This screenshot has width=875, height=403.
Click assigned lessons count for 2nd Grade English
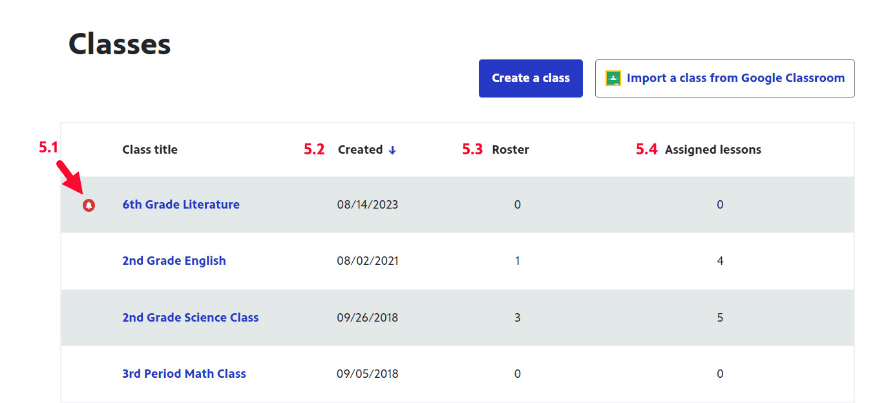[720, 261]
